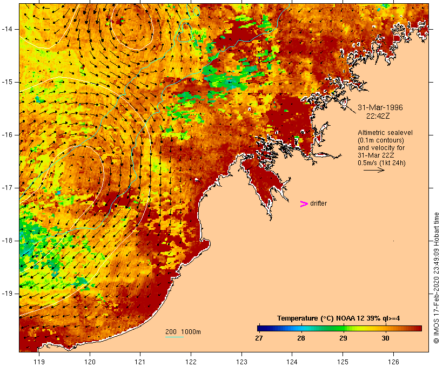
Task: Click the '31-Mar-1996' date text
Action: point(380,107)
